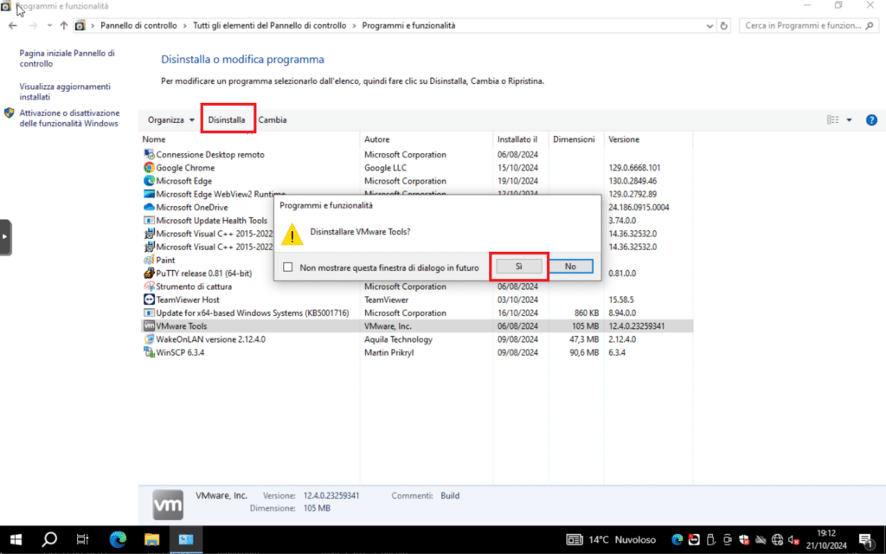Expand the side panel tab on the left edge
Screen dimensions: 886x554
[x=6, y=237]
